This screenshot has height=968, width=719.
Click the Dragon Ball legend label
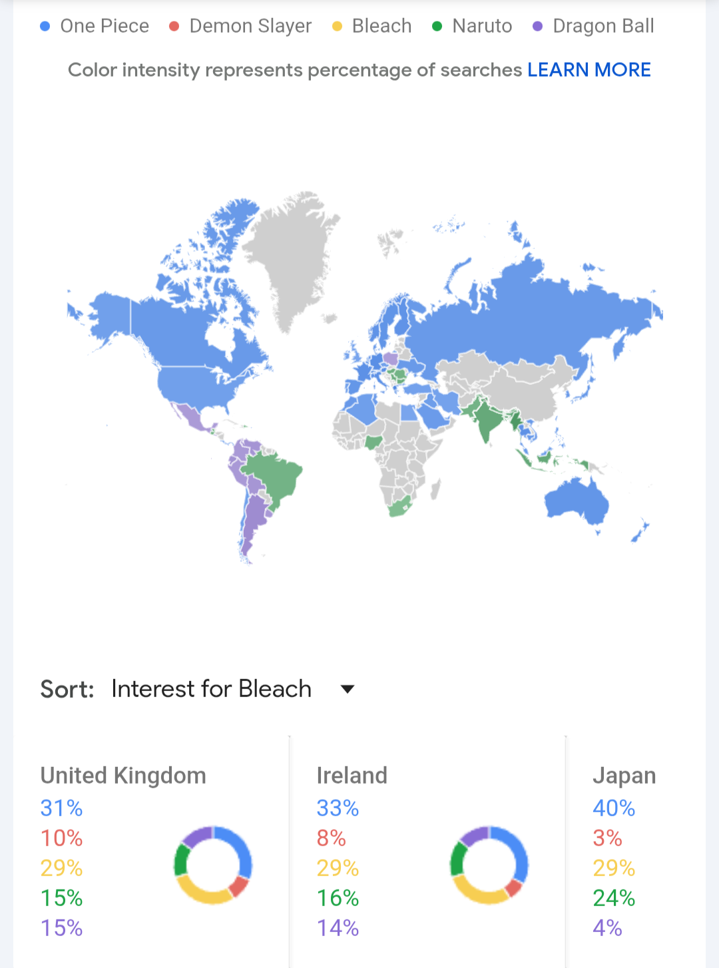coord(603,27)
